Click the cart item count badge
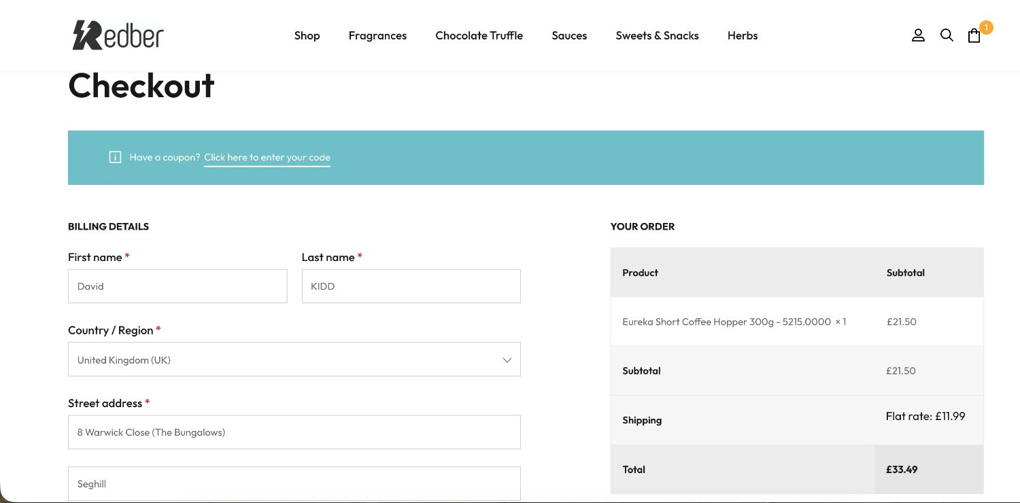Image resolution: width=1020 pixels, height=503 pixels. coord(986,27)
